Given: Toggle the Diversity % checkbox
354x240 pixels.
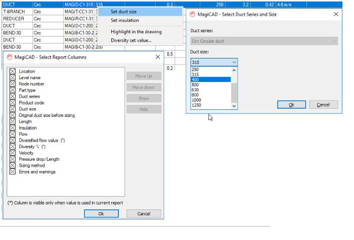Looking at the screenshot, I should tap(13, 147).
